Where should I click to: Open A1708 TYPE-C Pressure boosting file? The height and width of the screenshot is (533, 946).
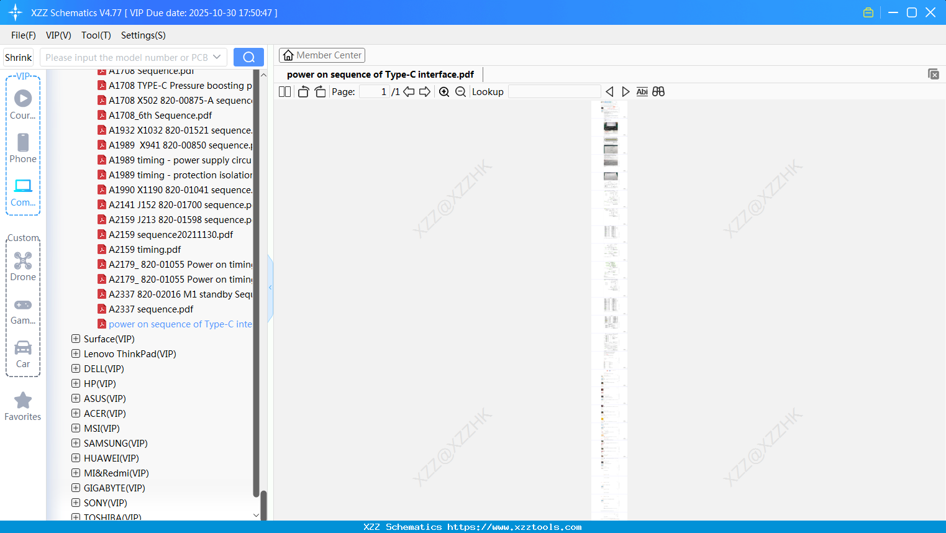point(175,85)
